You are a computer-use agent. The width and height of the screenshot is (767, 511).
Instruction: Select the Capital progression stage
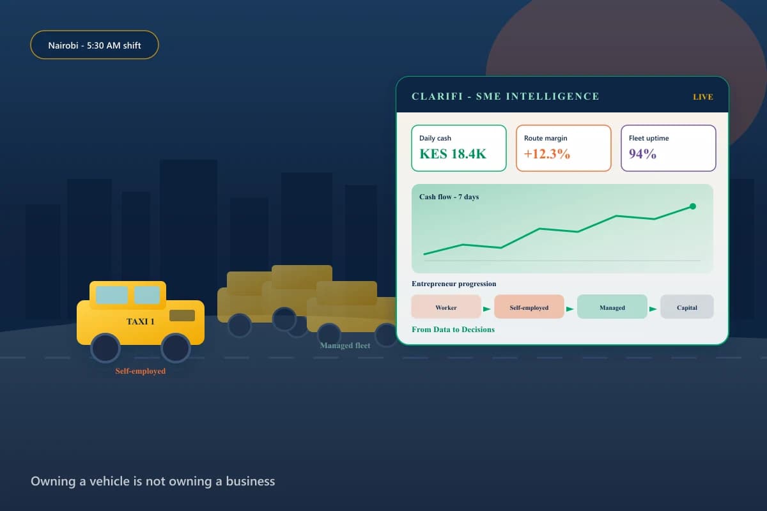[687, 307]
